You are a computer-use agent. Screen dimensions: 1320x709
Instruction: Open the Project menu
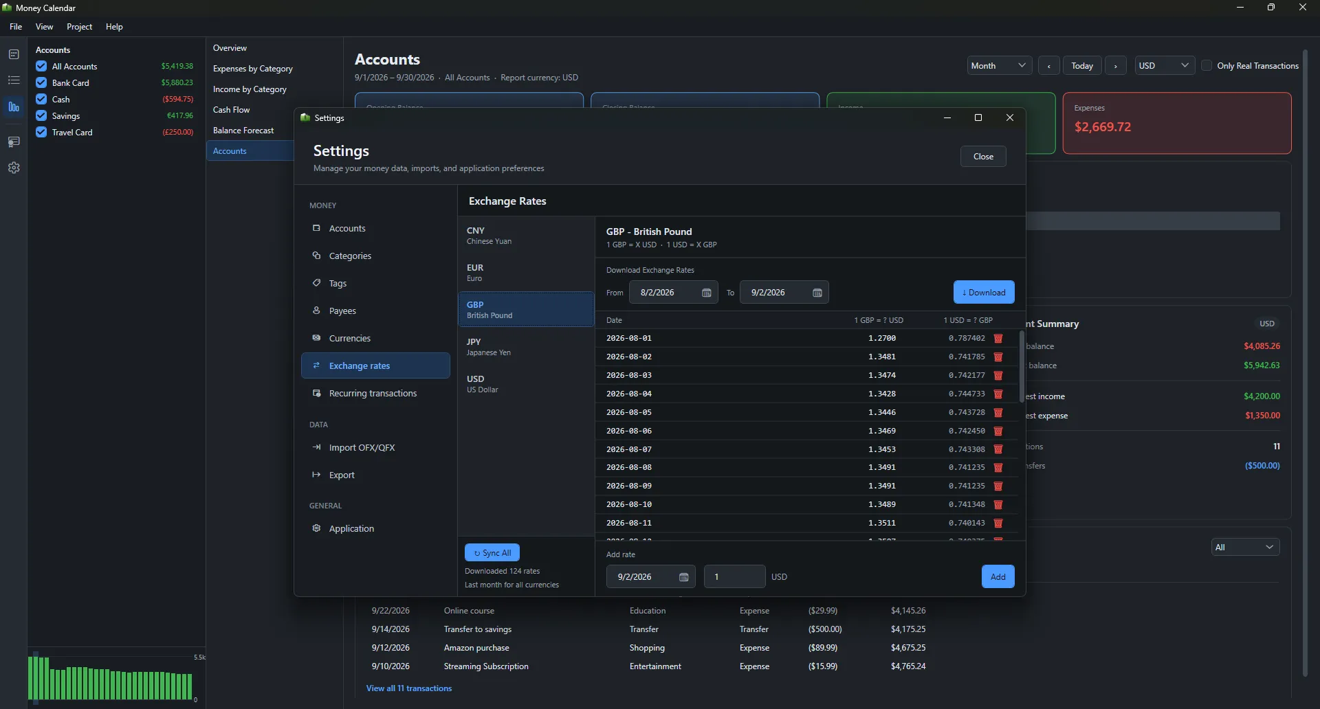tap(79, 27)
